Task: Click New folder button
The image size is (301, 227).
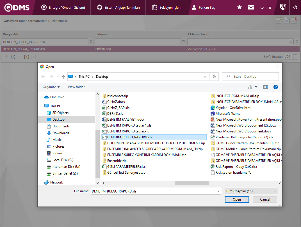Action: pos(76,87)
